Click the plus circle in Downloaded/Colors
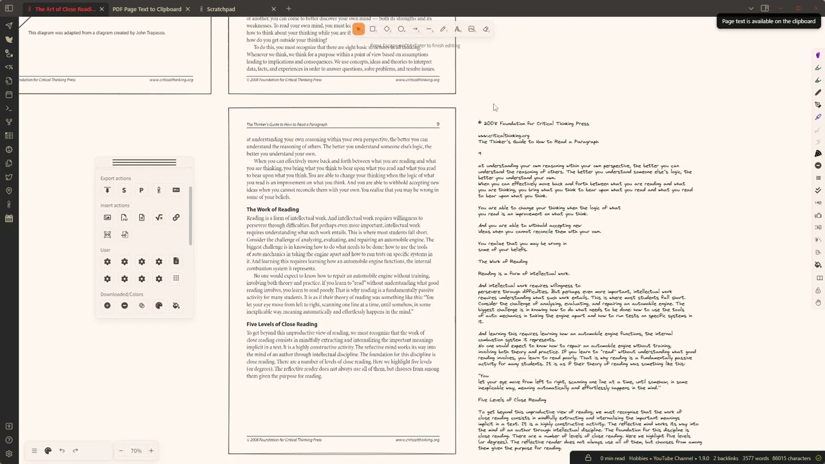This screenshot has width=825, height=464. pyautogui.click(x=107, y=305)
